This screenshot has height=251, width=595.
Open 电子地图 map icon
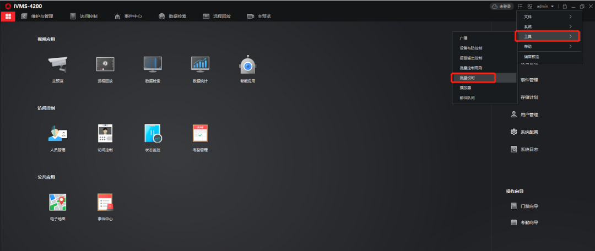[58, 203]
